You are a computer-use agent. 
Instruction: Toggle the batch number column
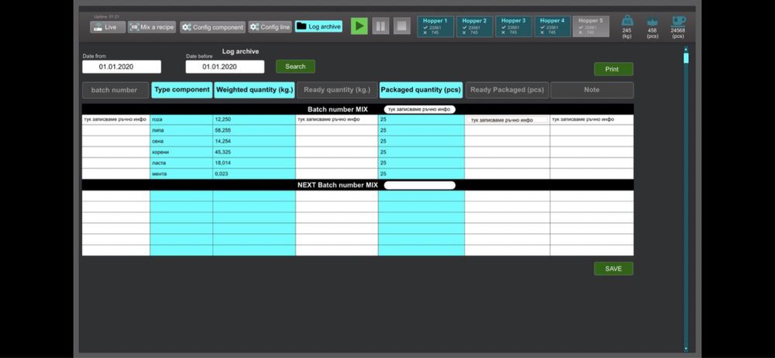(x=115, y=90)
